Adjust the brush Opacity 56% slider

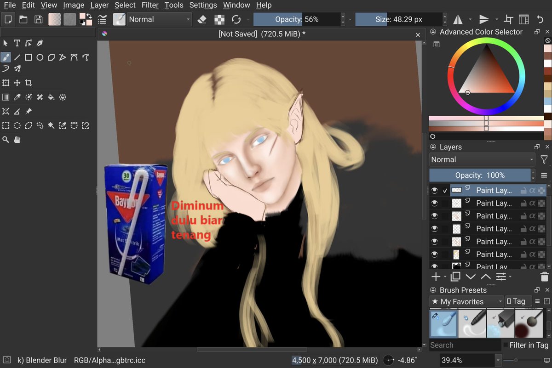pos(296,19)
